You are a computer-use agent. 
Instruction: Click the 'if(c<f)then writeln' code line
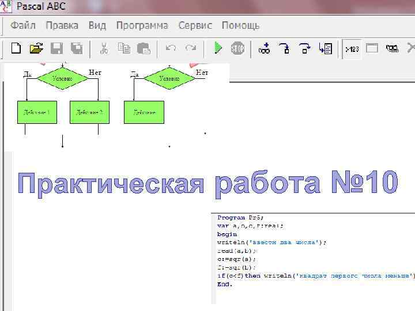pyautogui.click(x=315, y=276)
